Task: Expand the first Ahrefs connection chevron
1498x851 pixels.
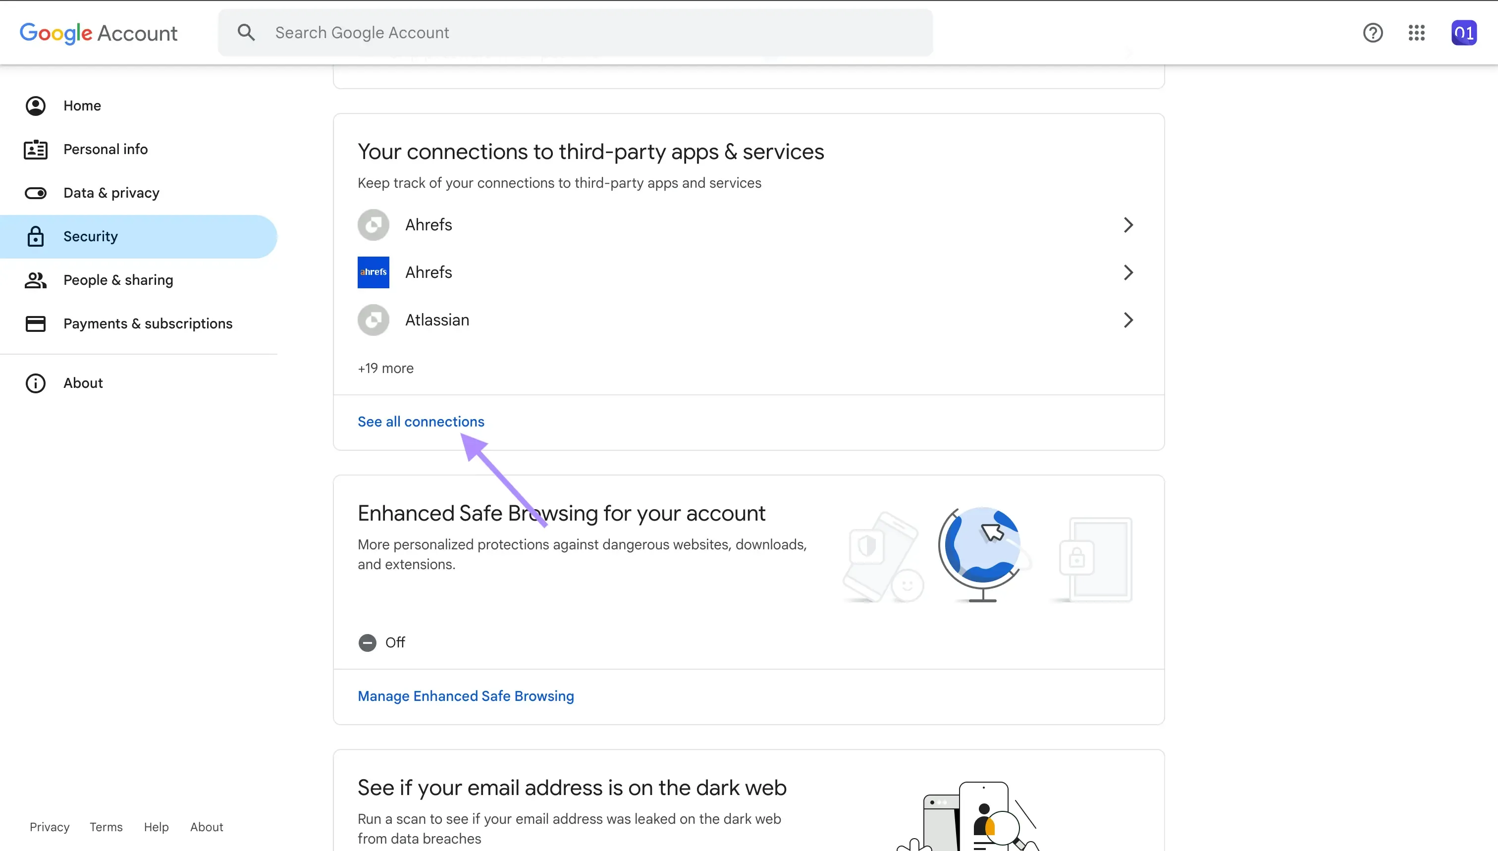Action: (x=1128, y=225)
